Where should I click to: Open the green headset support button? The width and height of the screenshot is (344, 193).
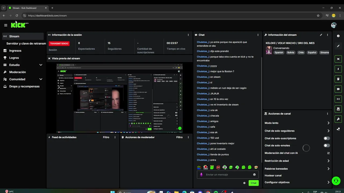pyautogui.click(x=336, y=181)
